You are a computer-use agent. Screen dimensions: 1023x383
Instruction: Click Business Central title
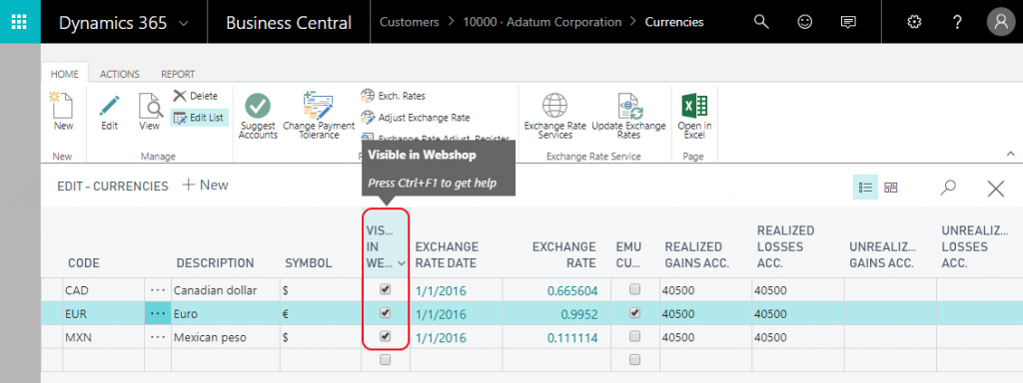point(289,23)
